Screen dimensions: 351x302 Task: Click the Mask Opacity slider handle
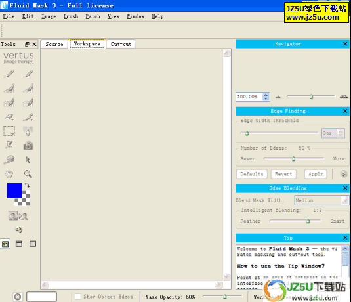(x=225, y=297)
